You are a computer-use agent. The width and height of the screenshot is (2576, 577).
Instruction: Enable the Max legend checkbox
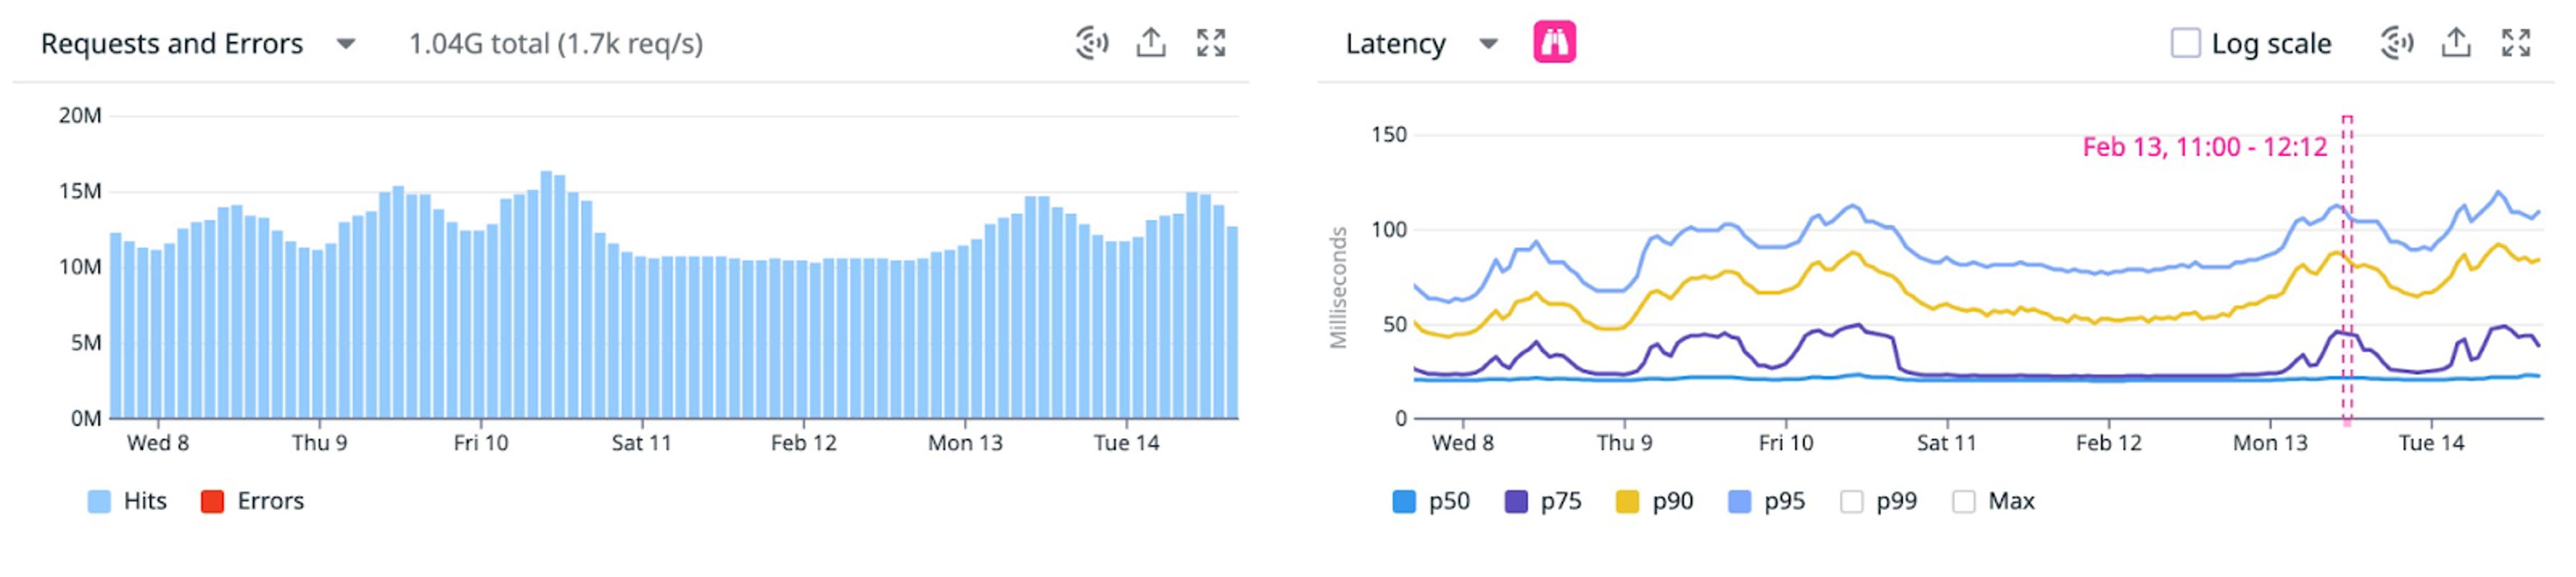click(1964, 501)
